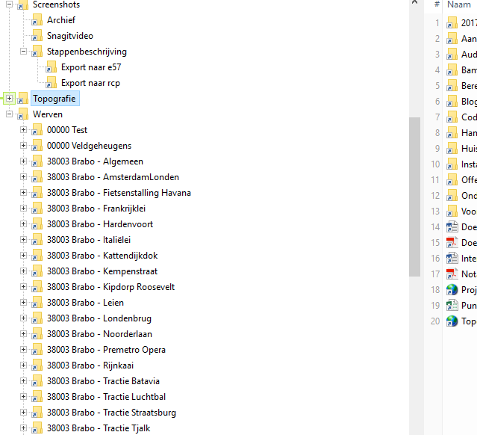Image resolution: width=477 pixels, height=435 pixels.
Task: Select 38003 Brabo - Premetro Opera
Action: coord(106,350)
